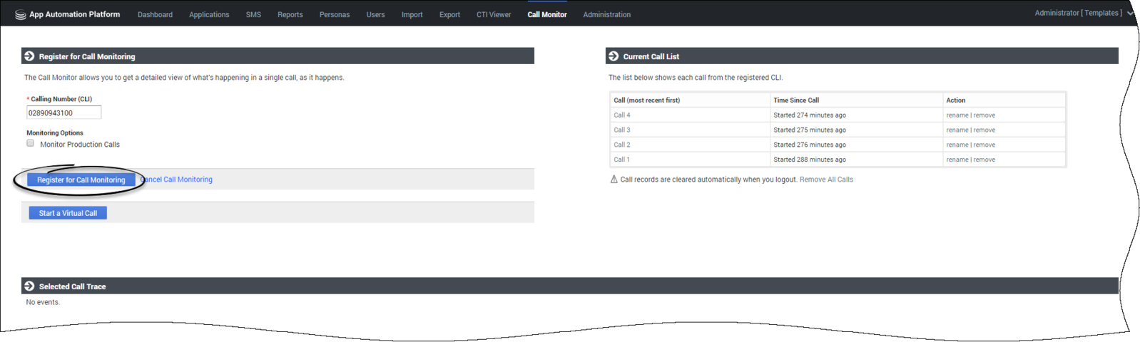Viewport: 1140px width, 342px height.
Task: Click rename for Call 4
Action: [x=957, y=115]
